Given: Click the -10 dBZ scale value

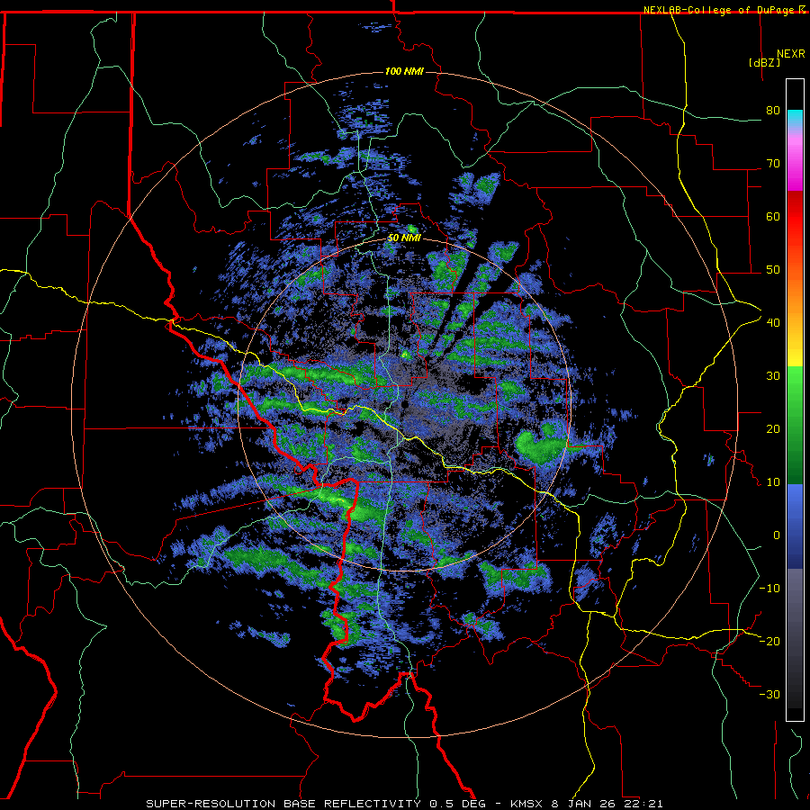Looking at the screenshot, I should point(769,589).
